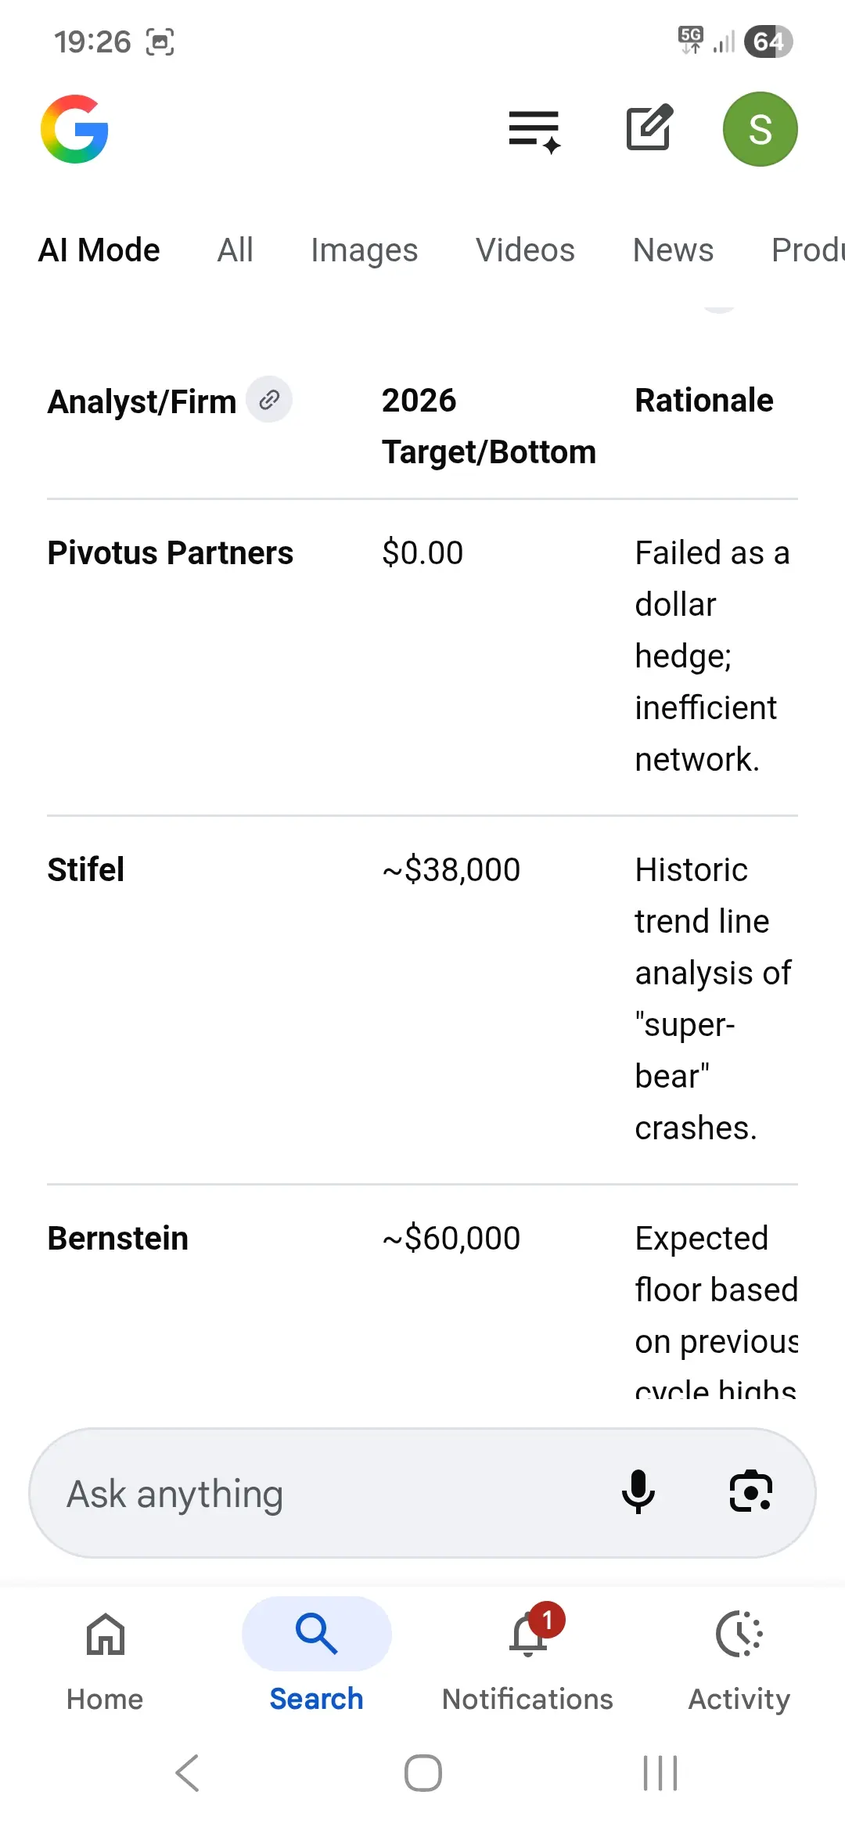845x1831 pixels.
Task: Show Images results tab
Action: pos(364,250)
